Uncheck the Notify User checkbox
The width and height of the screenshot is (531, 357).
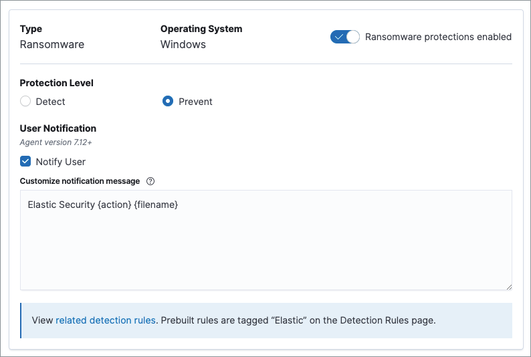25,161
